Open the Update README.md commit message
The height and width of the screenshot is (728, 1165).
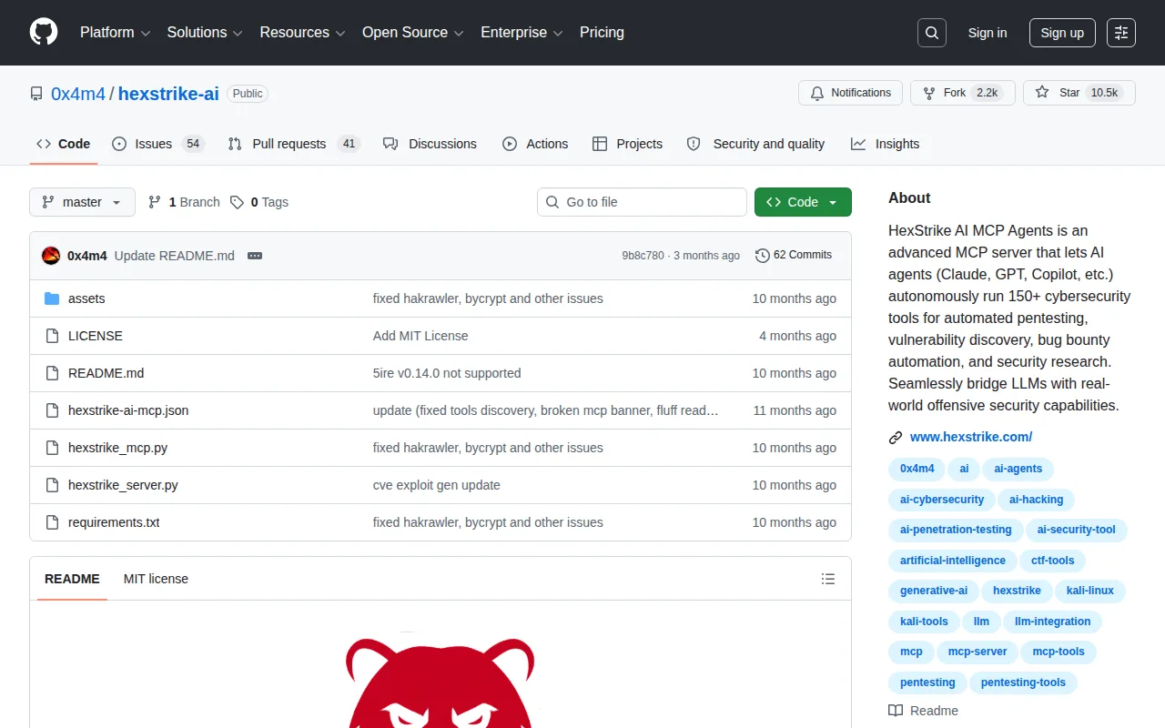tap(175, 256)
